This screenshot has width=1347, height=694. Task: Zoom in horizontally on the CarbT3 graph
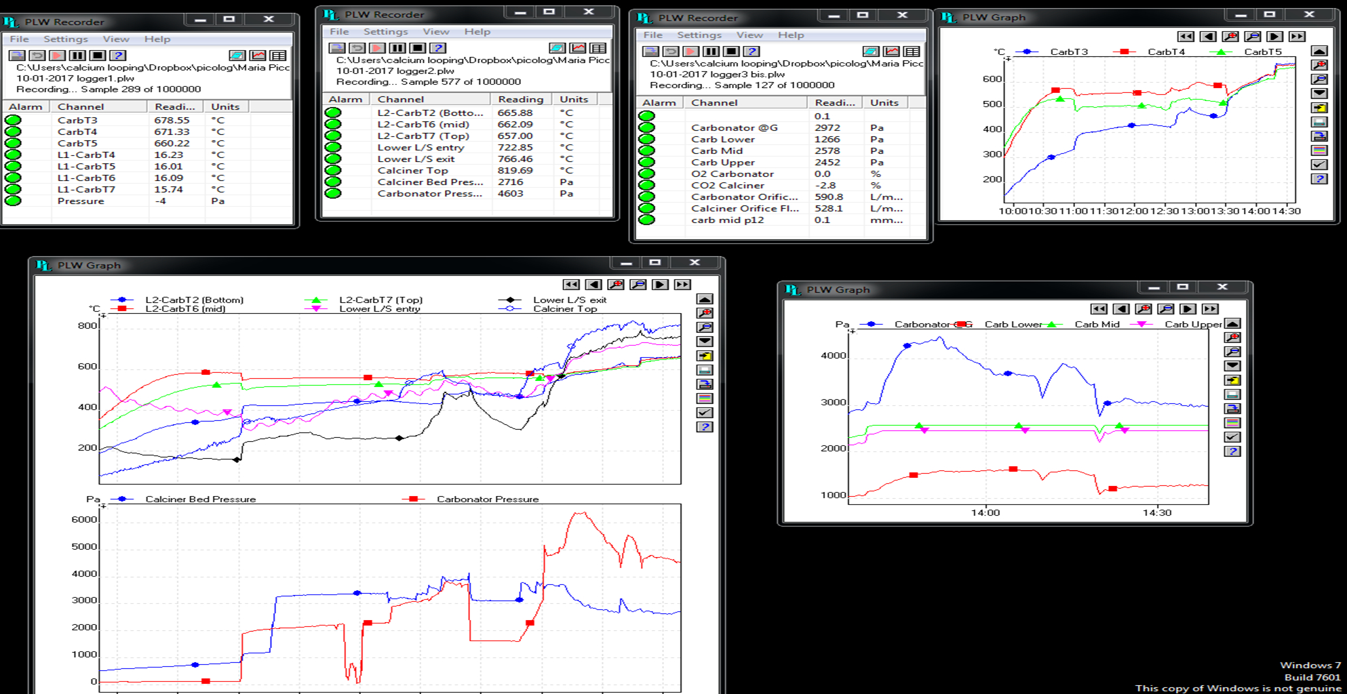point(1230,37)
